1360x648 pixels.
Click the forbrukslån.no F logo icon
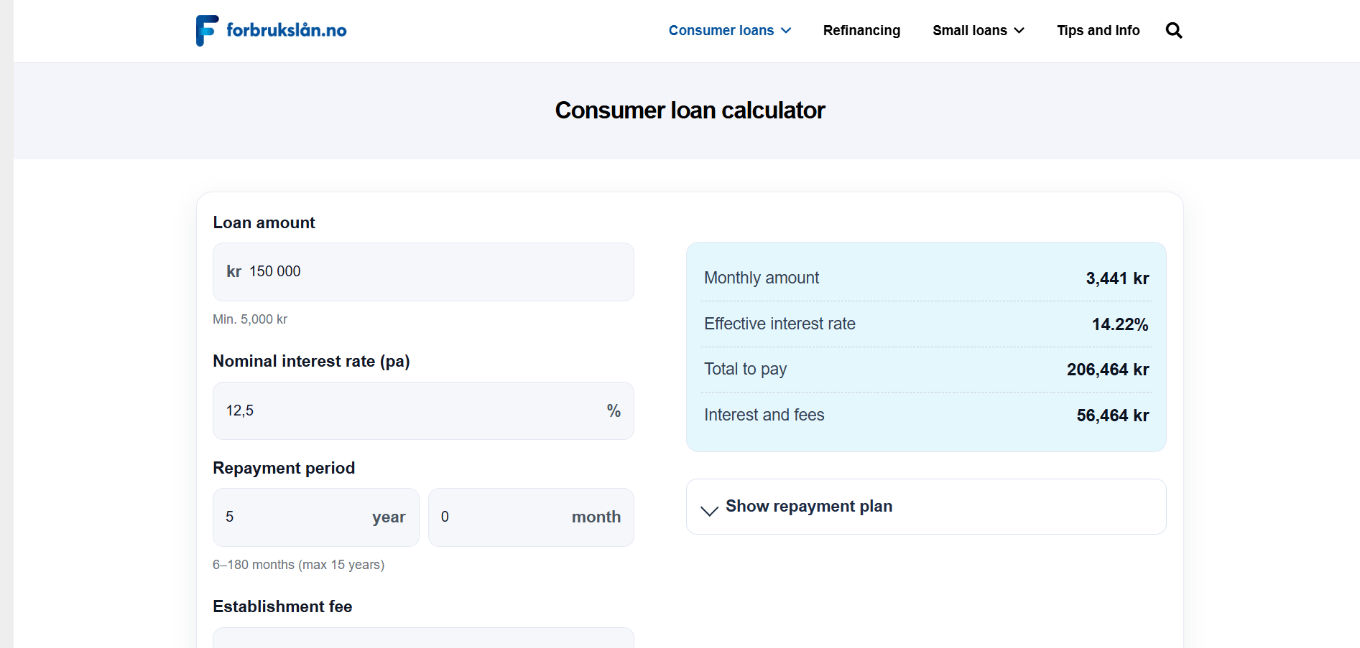coord(207,30)
